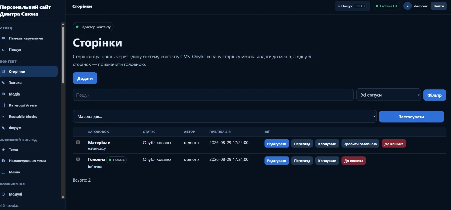The height and width of the screenshot is (210, 451).
Task: Click the sidebar scrollbar up arrow
Action: pyautogui.click(x=63, y=24)
